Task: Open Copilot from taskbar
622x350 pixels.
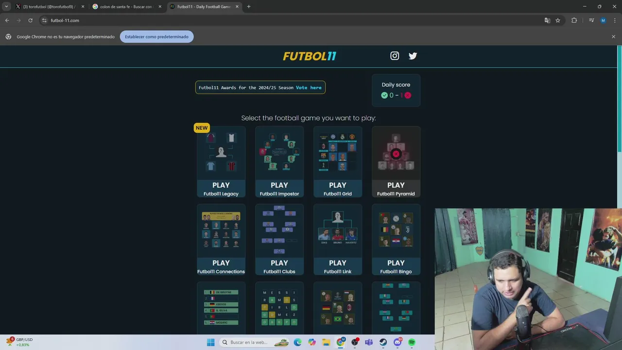Action: pos(312,342)
